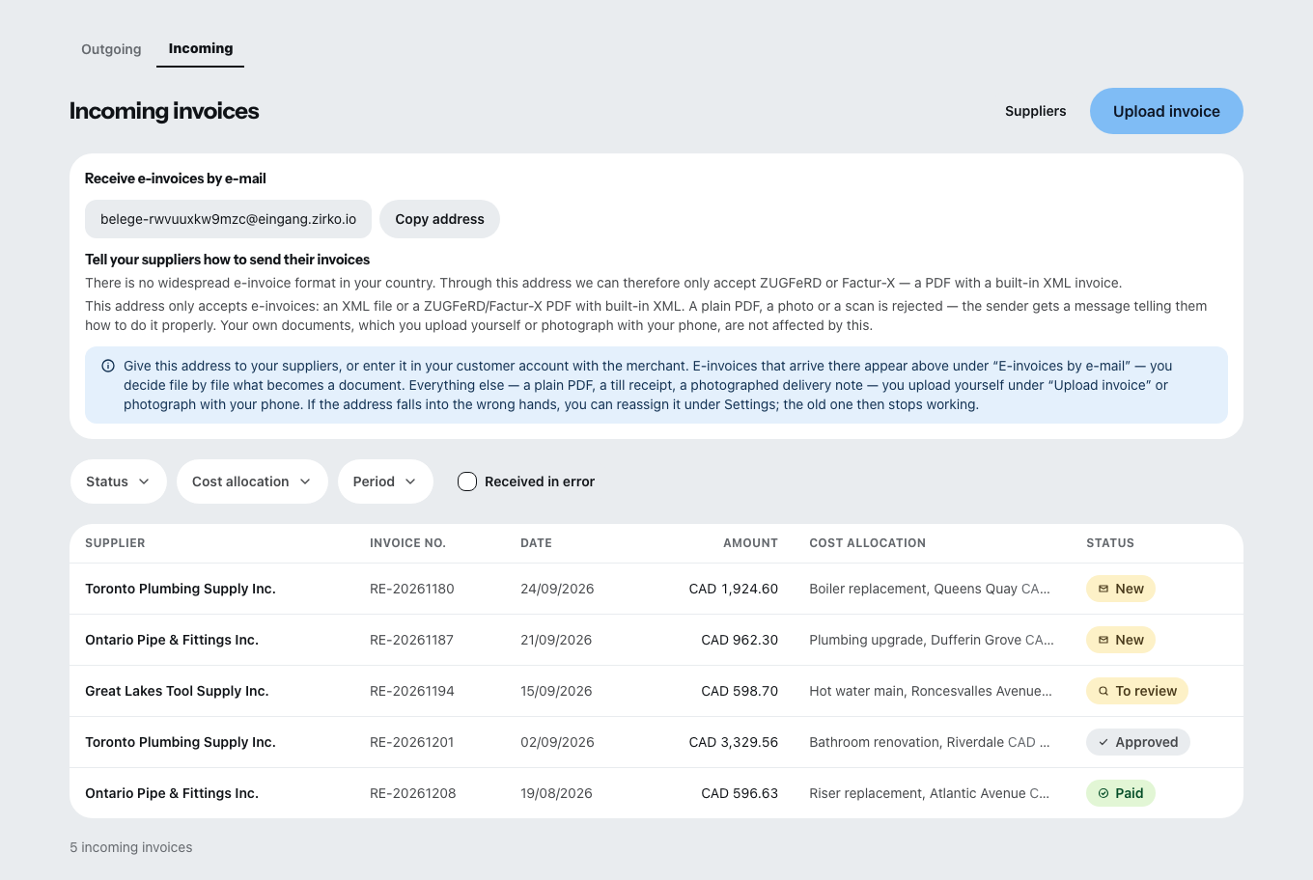The height and width of the screenshot is (880, 1313).
Task: Click the info icon in the blue notice
Action: tap(108, 366)
